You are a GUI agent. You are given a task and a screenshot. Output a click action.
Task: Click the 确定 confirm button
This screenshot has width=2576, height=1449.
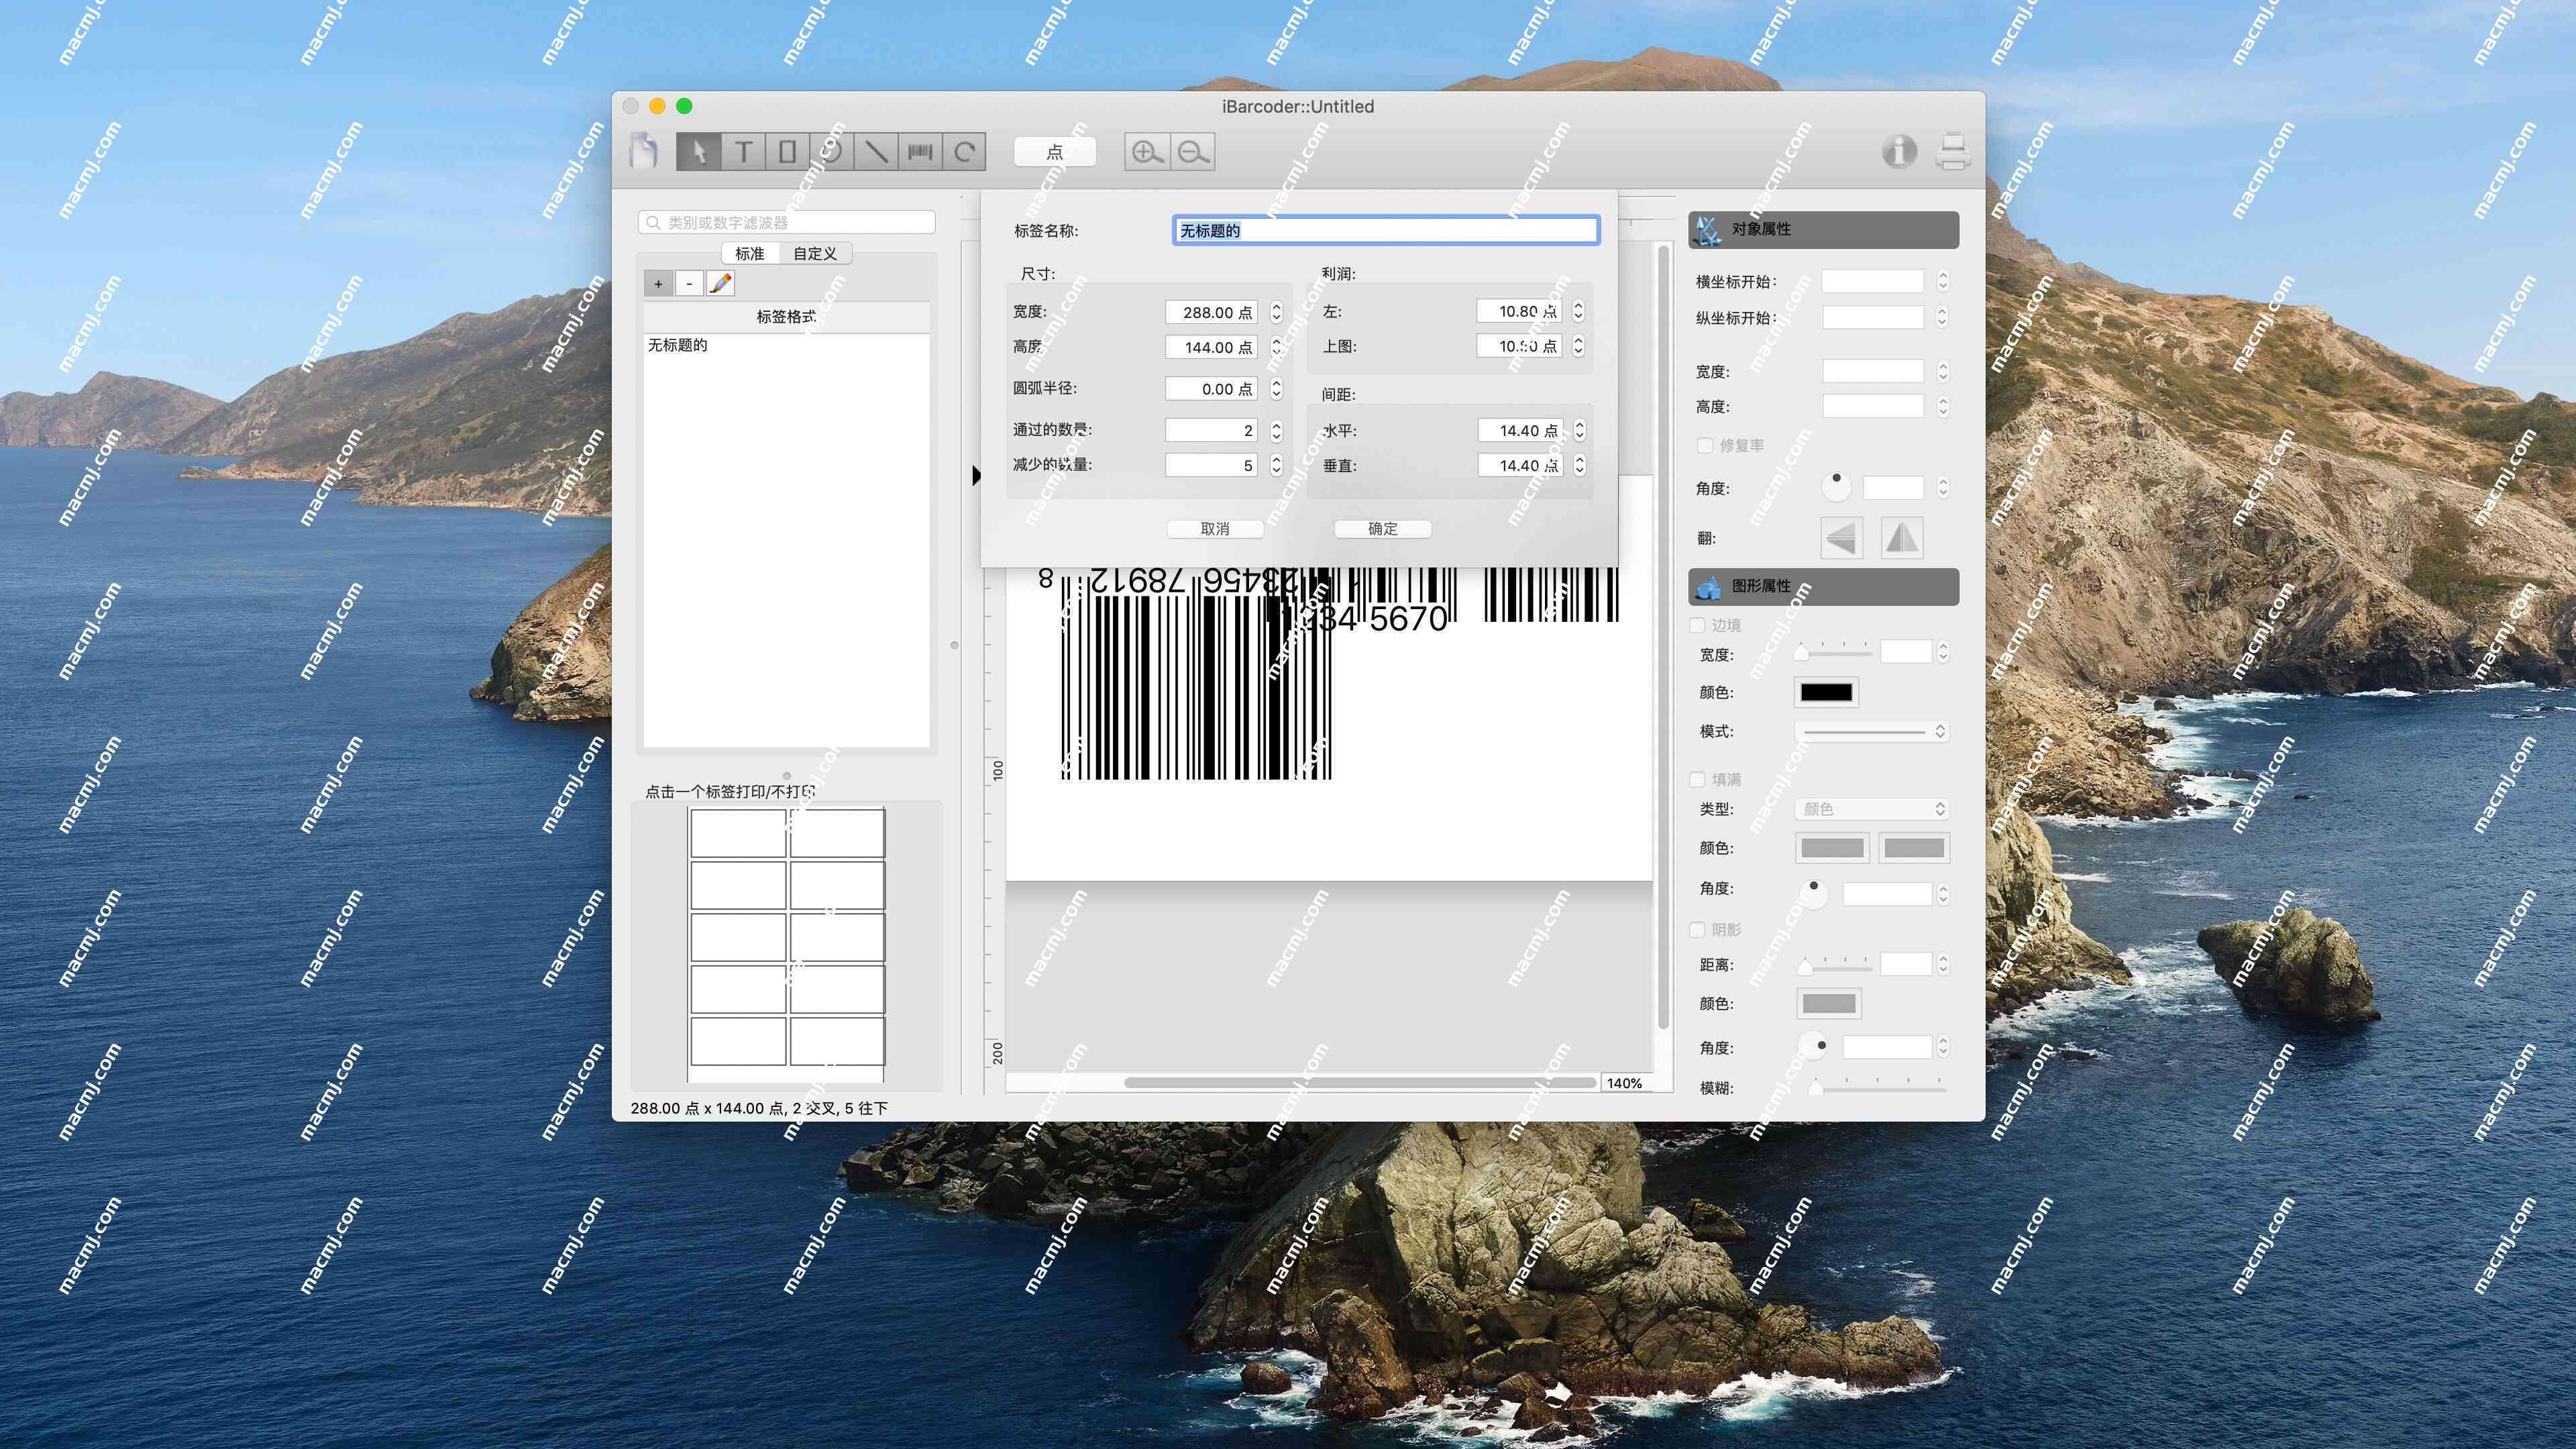pos(1383,529)
